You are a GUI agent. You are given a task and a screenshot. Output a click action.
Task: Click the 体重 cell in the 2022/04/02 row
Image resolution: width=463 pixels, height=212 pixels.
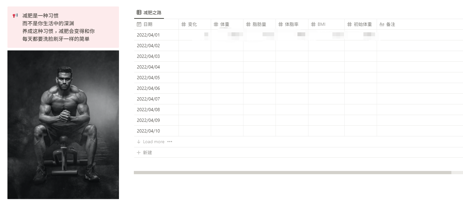[x=227, y=46]
